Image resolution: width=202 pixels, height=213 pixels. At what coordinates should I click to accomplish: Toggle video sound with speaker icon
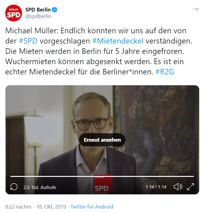[x=178, y=187]
